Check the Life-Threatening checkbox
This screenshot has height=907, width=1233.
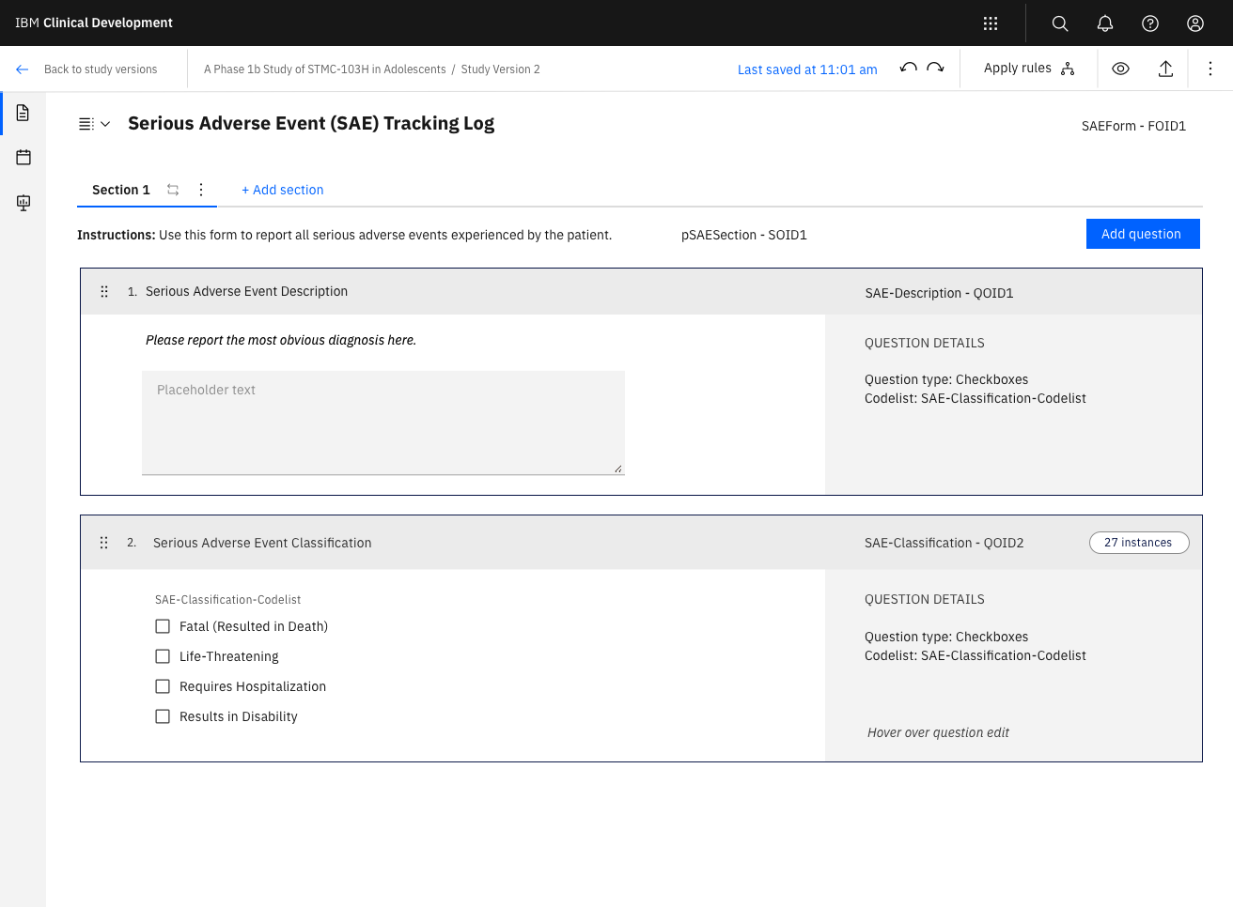point(163,656)
